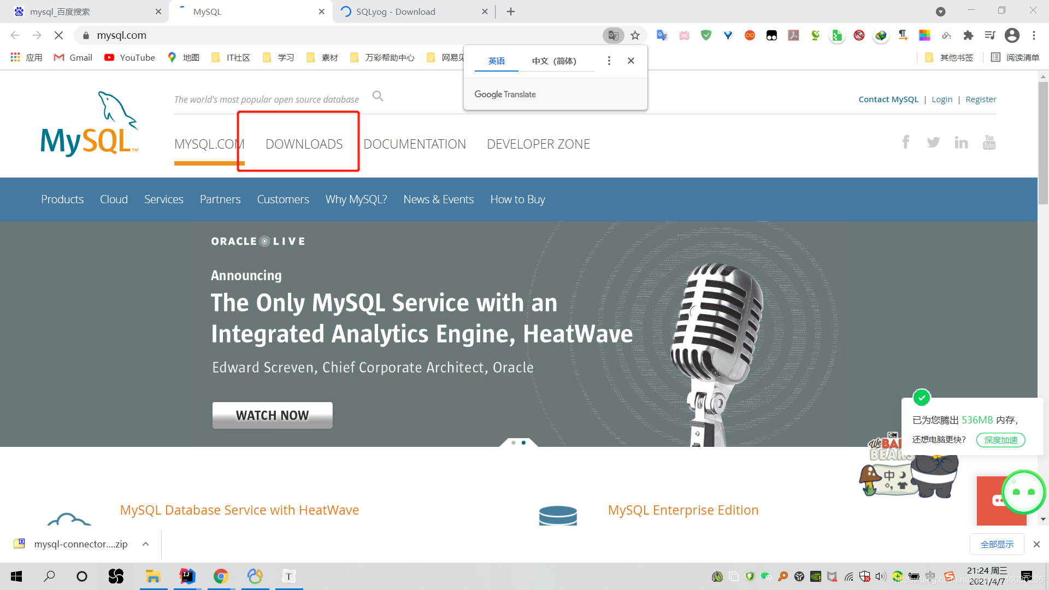1049x590 pixels.
Task: Open the 素材 bookmark folder
Action: 322,57
